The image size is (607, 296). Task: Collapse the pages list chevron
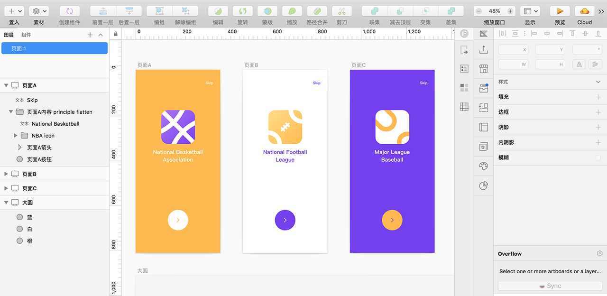click(101, 35)
